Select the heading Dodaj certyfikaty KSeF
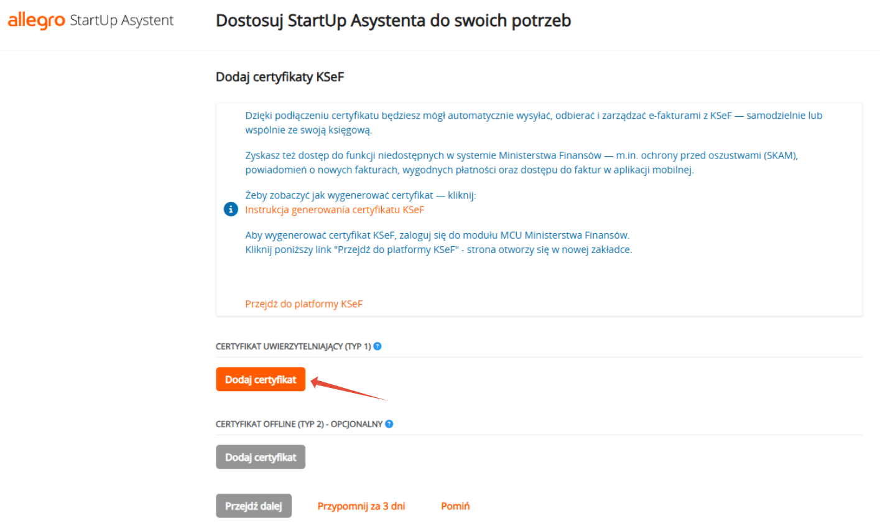Image resolution: width=880 pixels, height=526 pixels. [280, 77]
